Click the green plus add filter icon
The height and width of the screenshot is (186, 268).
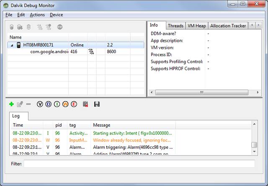tap(11, 104)
